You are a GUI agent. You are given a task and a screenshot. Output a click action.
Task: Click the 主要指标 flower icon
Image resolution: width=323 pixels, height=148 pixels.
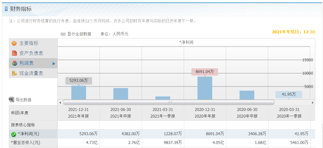(x=14, y=43)
